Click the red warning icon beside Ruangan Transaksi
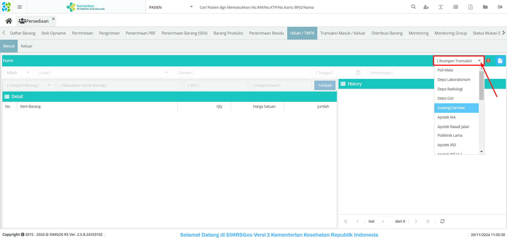Image resolution: width=507 pixels, height=239 pixels. (x=488, y=61)
